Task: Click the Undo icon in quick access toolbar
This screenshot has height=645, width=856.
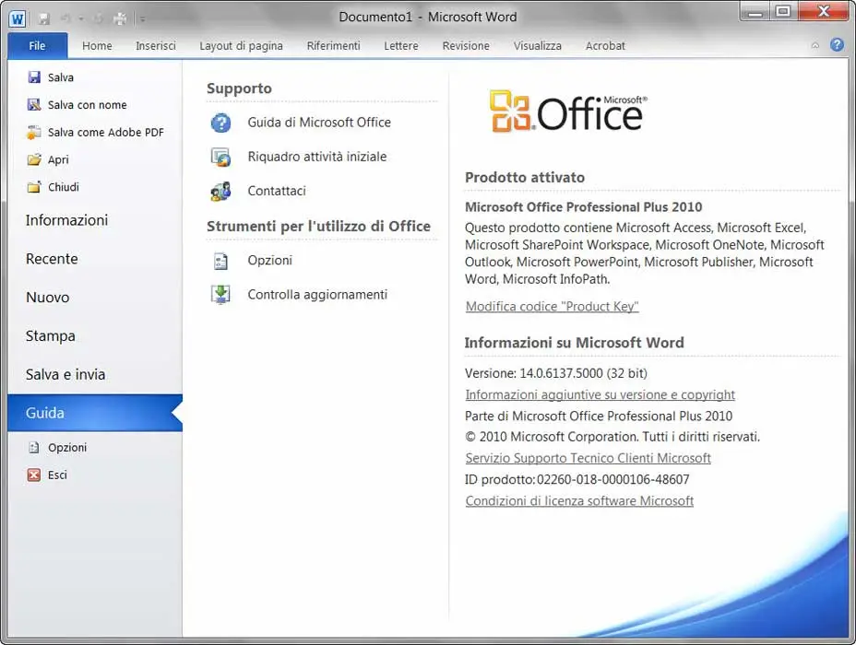Action: click(x=66, y=19)
